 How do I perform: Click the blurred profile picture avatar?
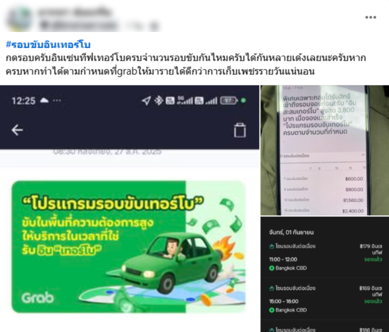(19, 18)
